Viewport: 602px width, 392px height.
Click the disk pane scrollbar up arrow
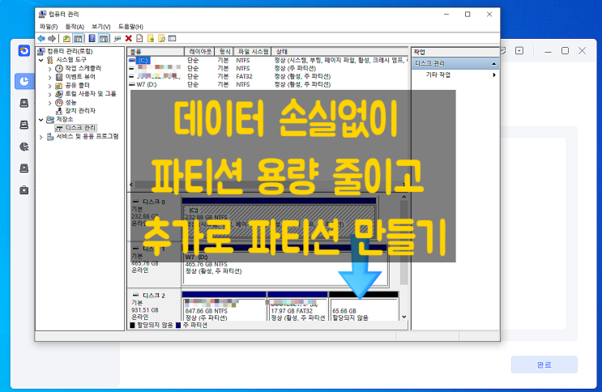click(403, 197)
